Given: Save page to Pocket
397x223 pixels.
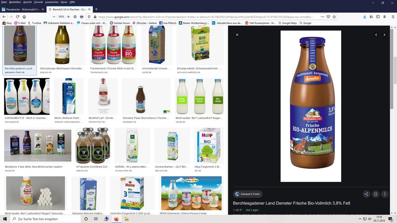Looking at the screenshot, I should point(328,17).
